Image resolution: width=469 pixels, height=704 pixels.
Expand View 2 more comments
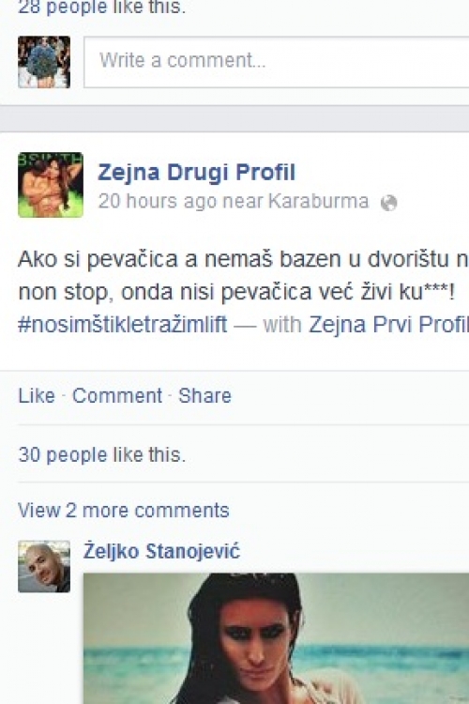coord(124,511)
